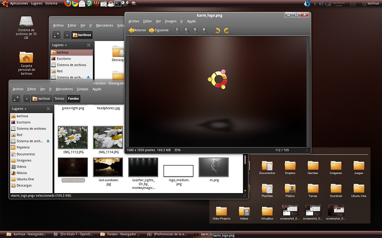Open the Solapas menu in the Fondos window
382x238 pixels.
(83, 89)
